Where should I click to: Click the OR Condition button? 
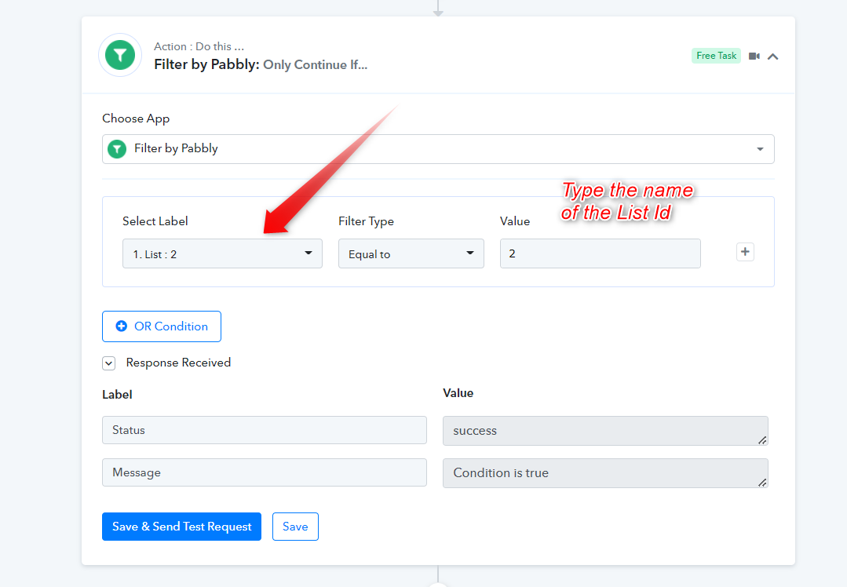[x=162, y=326]
